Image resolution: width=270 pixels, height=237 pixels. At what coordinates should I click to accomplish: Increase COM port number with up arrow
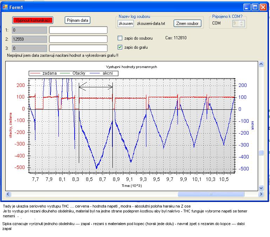tap(242, 22)
